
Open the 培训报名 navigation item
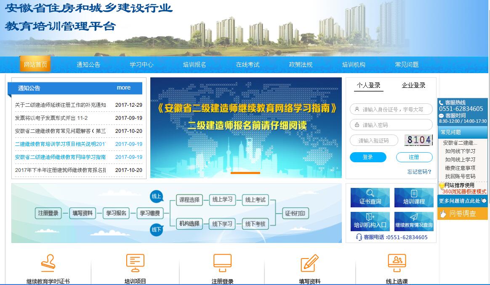(x=194, y=65)
